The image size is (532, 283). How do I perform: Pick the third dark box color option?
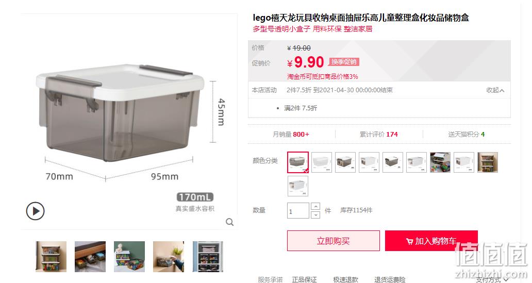[345, 162]
